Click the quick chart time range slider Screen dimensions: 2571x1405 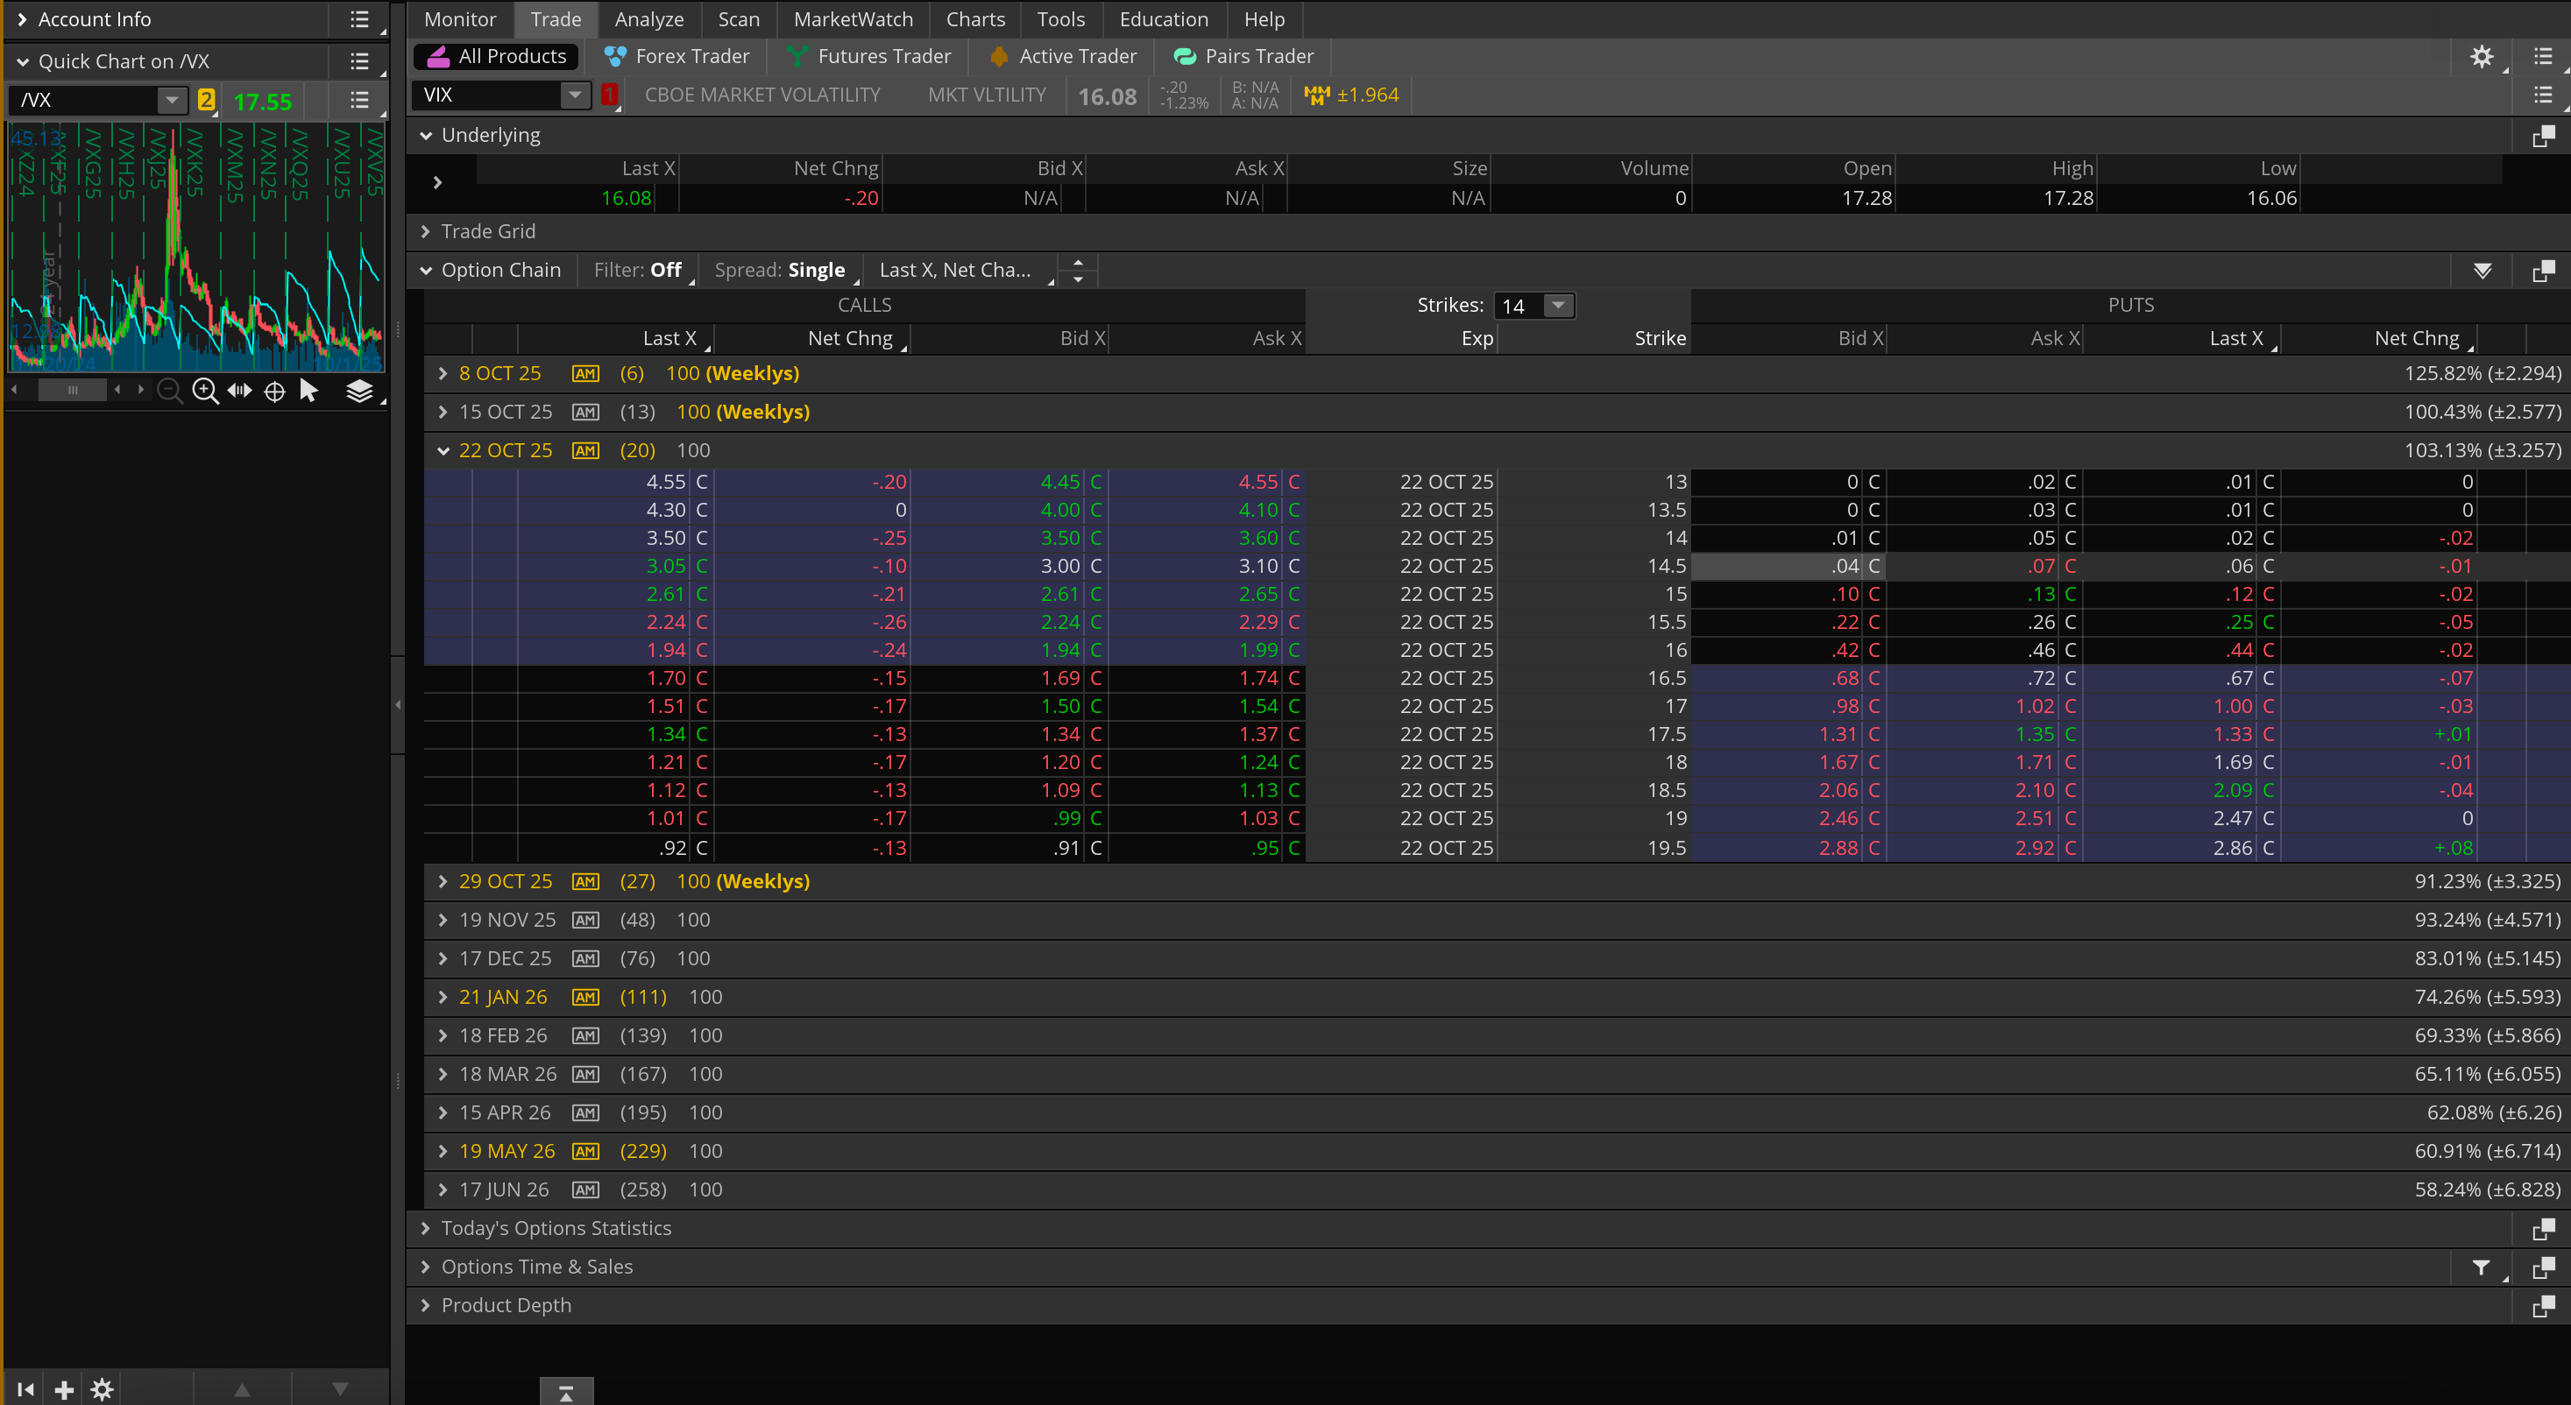pos(72,390)
